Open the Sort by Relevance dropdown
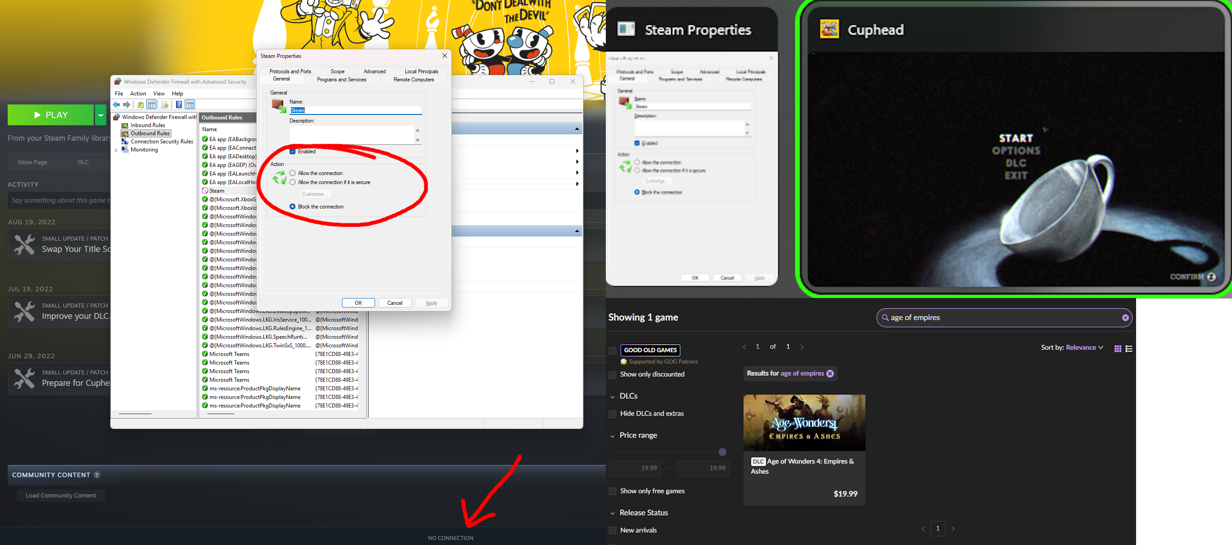This screenshot has width=1232, height=545. (1072, 347)
